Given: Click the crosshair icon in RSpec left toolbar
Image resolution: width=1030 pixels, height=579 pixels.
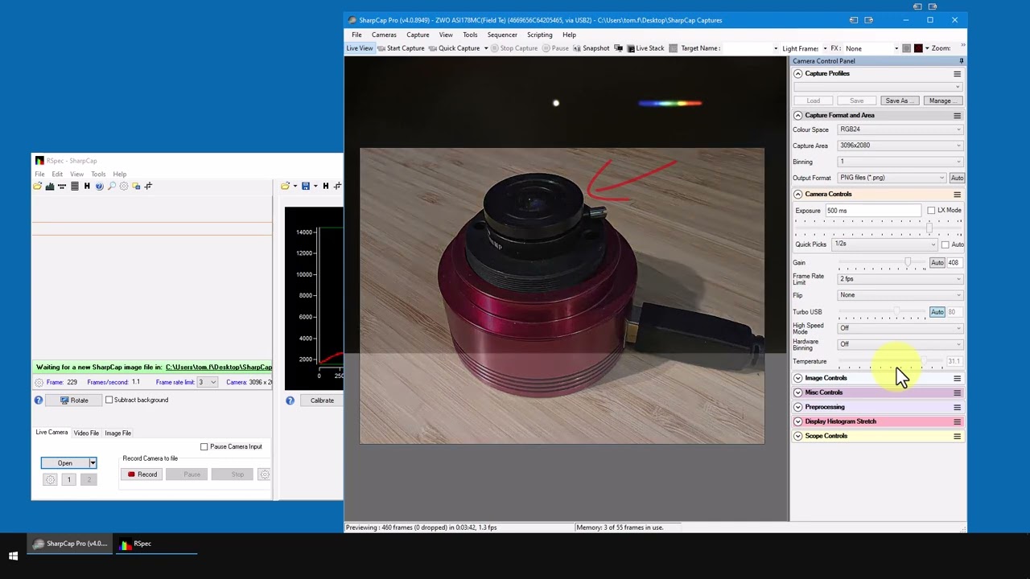Looking at the screenshot, I should 148,186.
